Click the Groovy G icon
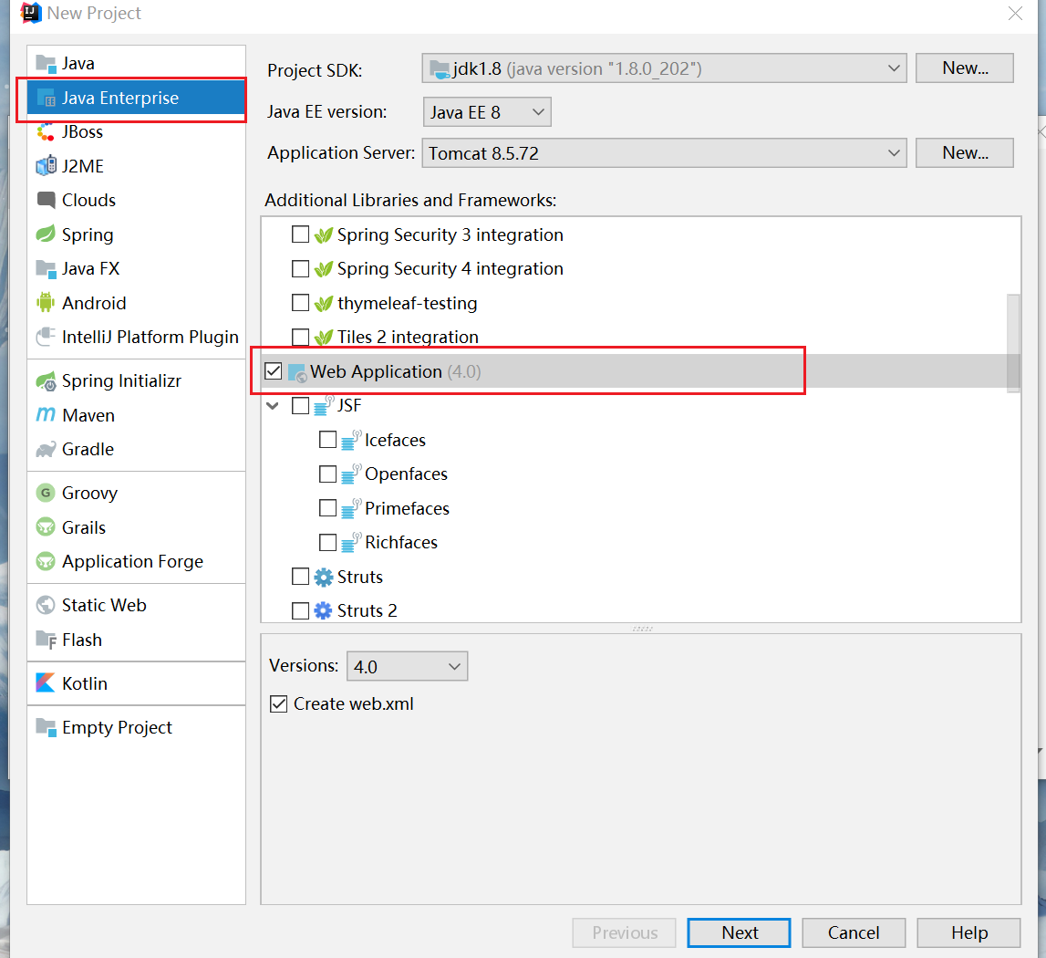This screenshot has width=1046, height=958. [x=46, y=493]
